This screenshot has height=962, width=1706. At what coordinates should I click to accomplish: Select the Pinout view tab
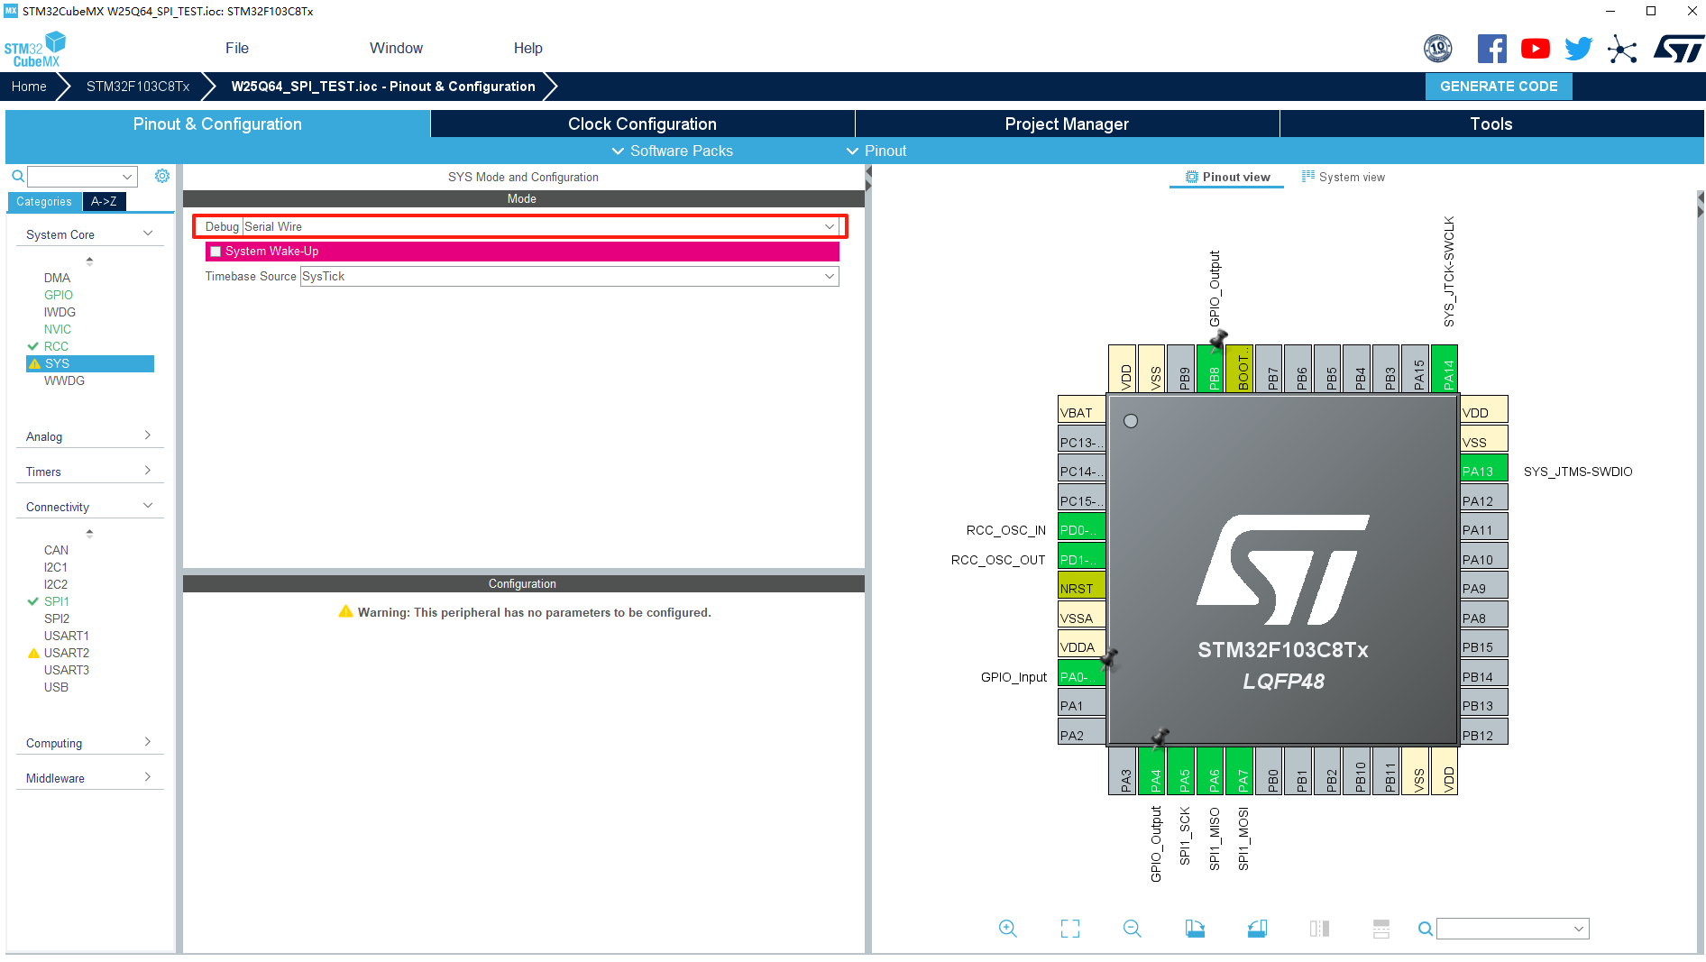click(x=1227, y=177)
